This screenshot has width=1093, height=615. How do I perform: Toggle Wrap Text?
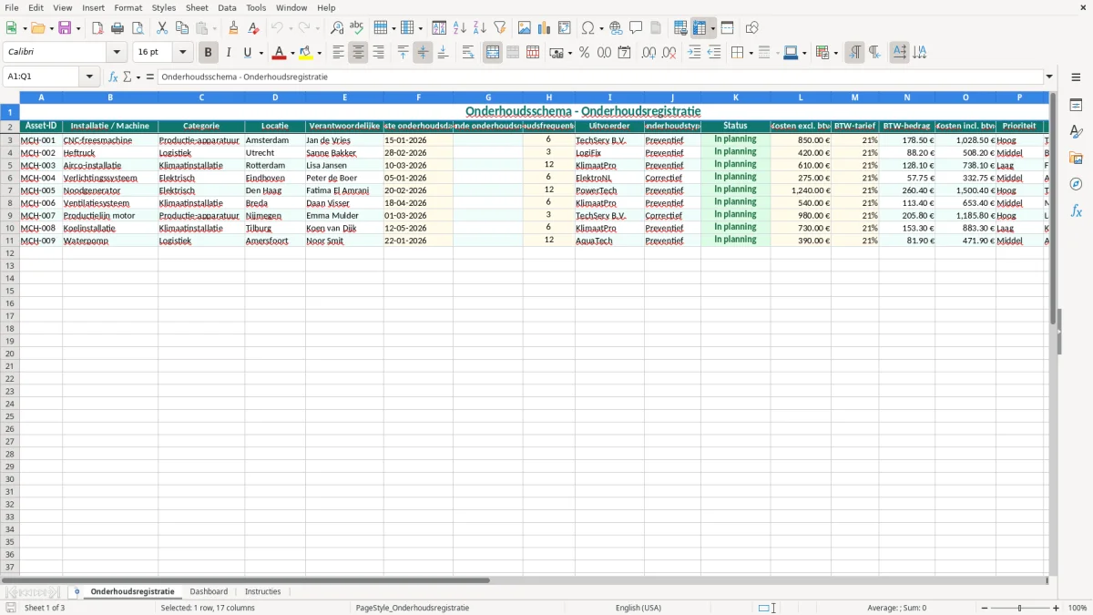pyautogui.click(x=468, y=53)
